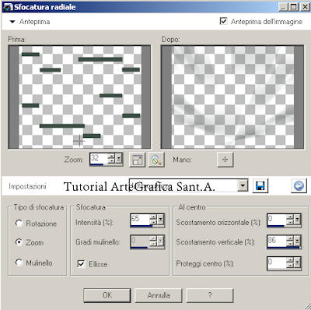Open the Scostamento verticale slider dropdown arrow
Viewport: 311px width, 310px height.
(297, 241)
